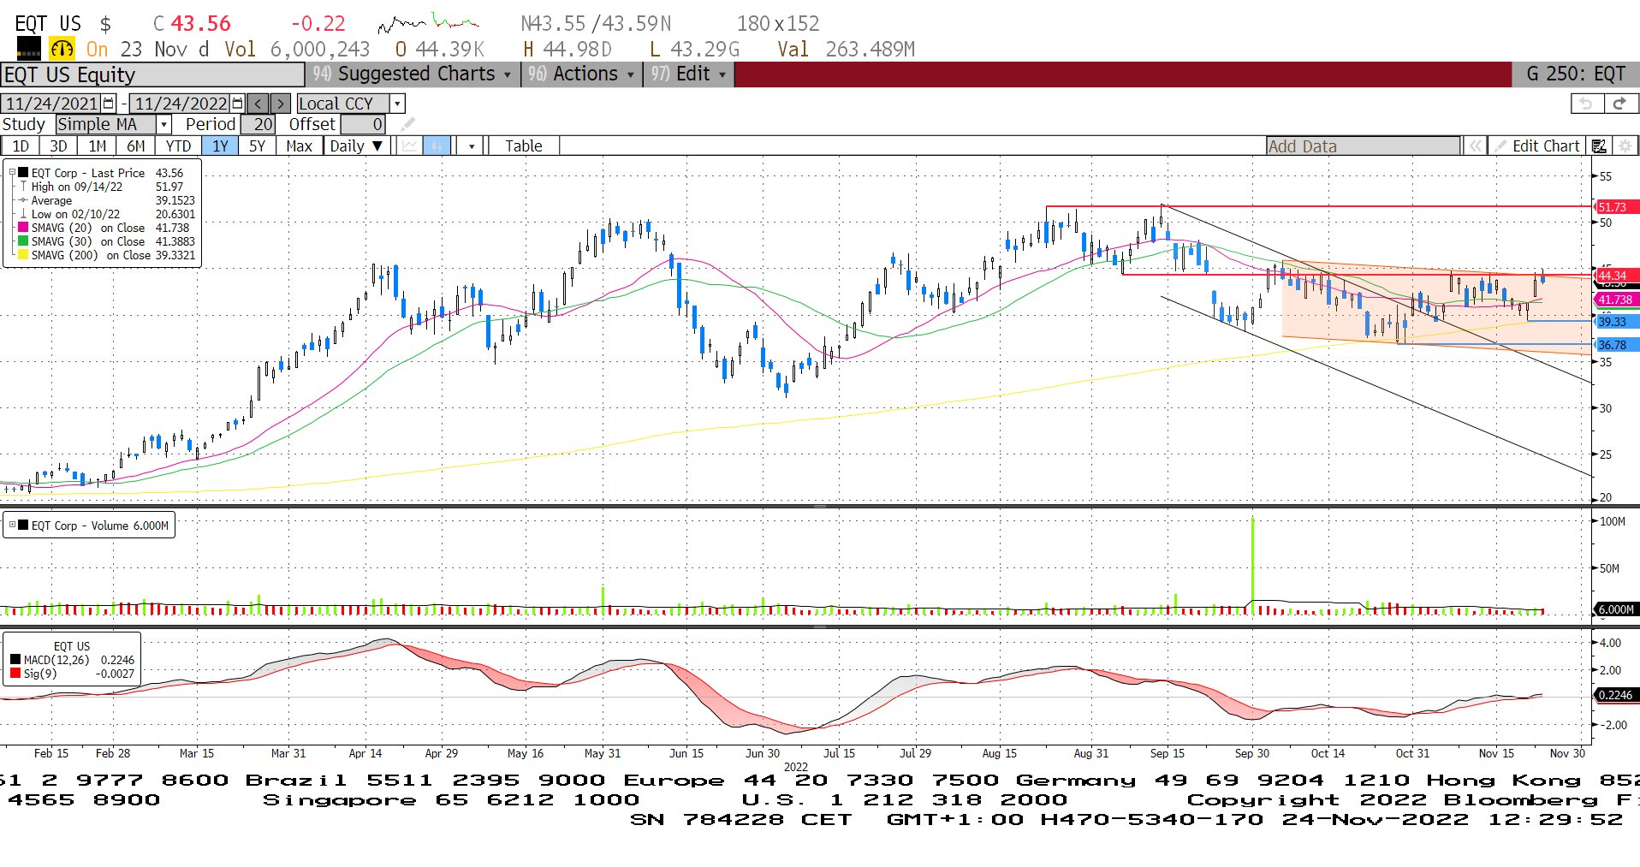Select the candlestick chart type icon
Viewport: 1640px width, 867px height.
click(437, 145)
